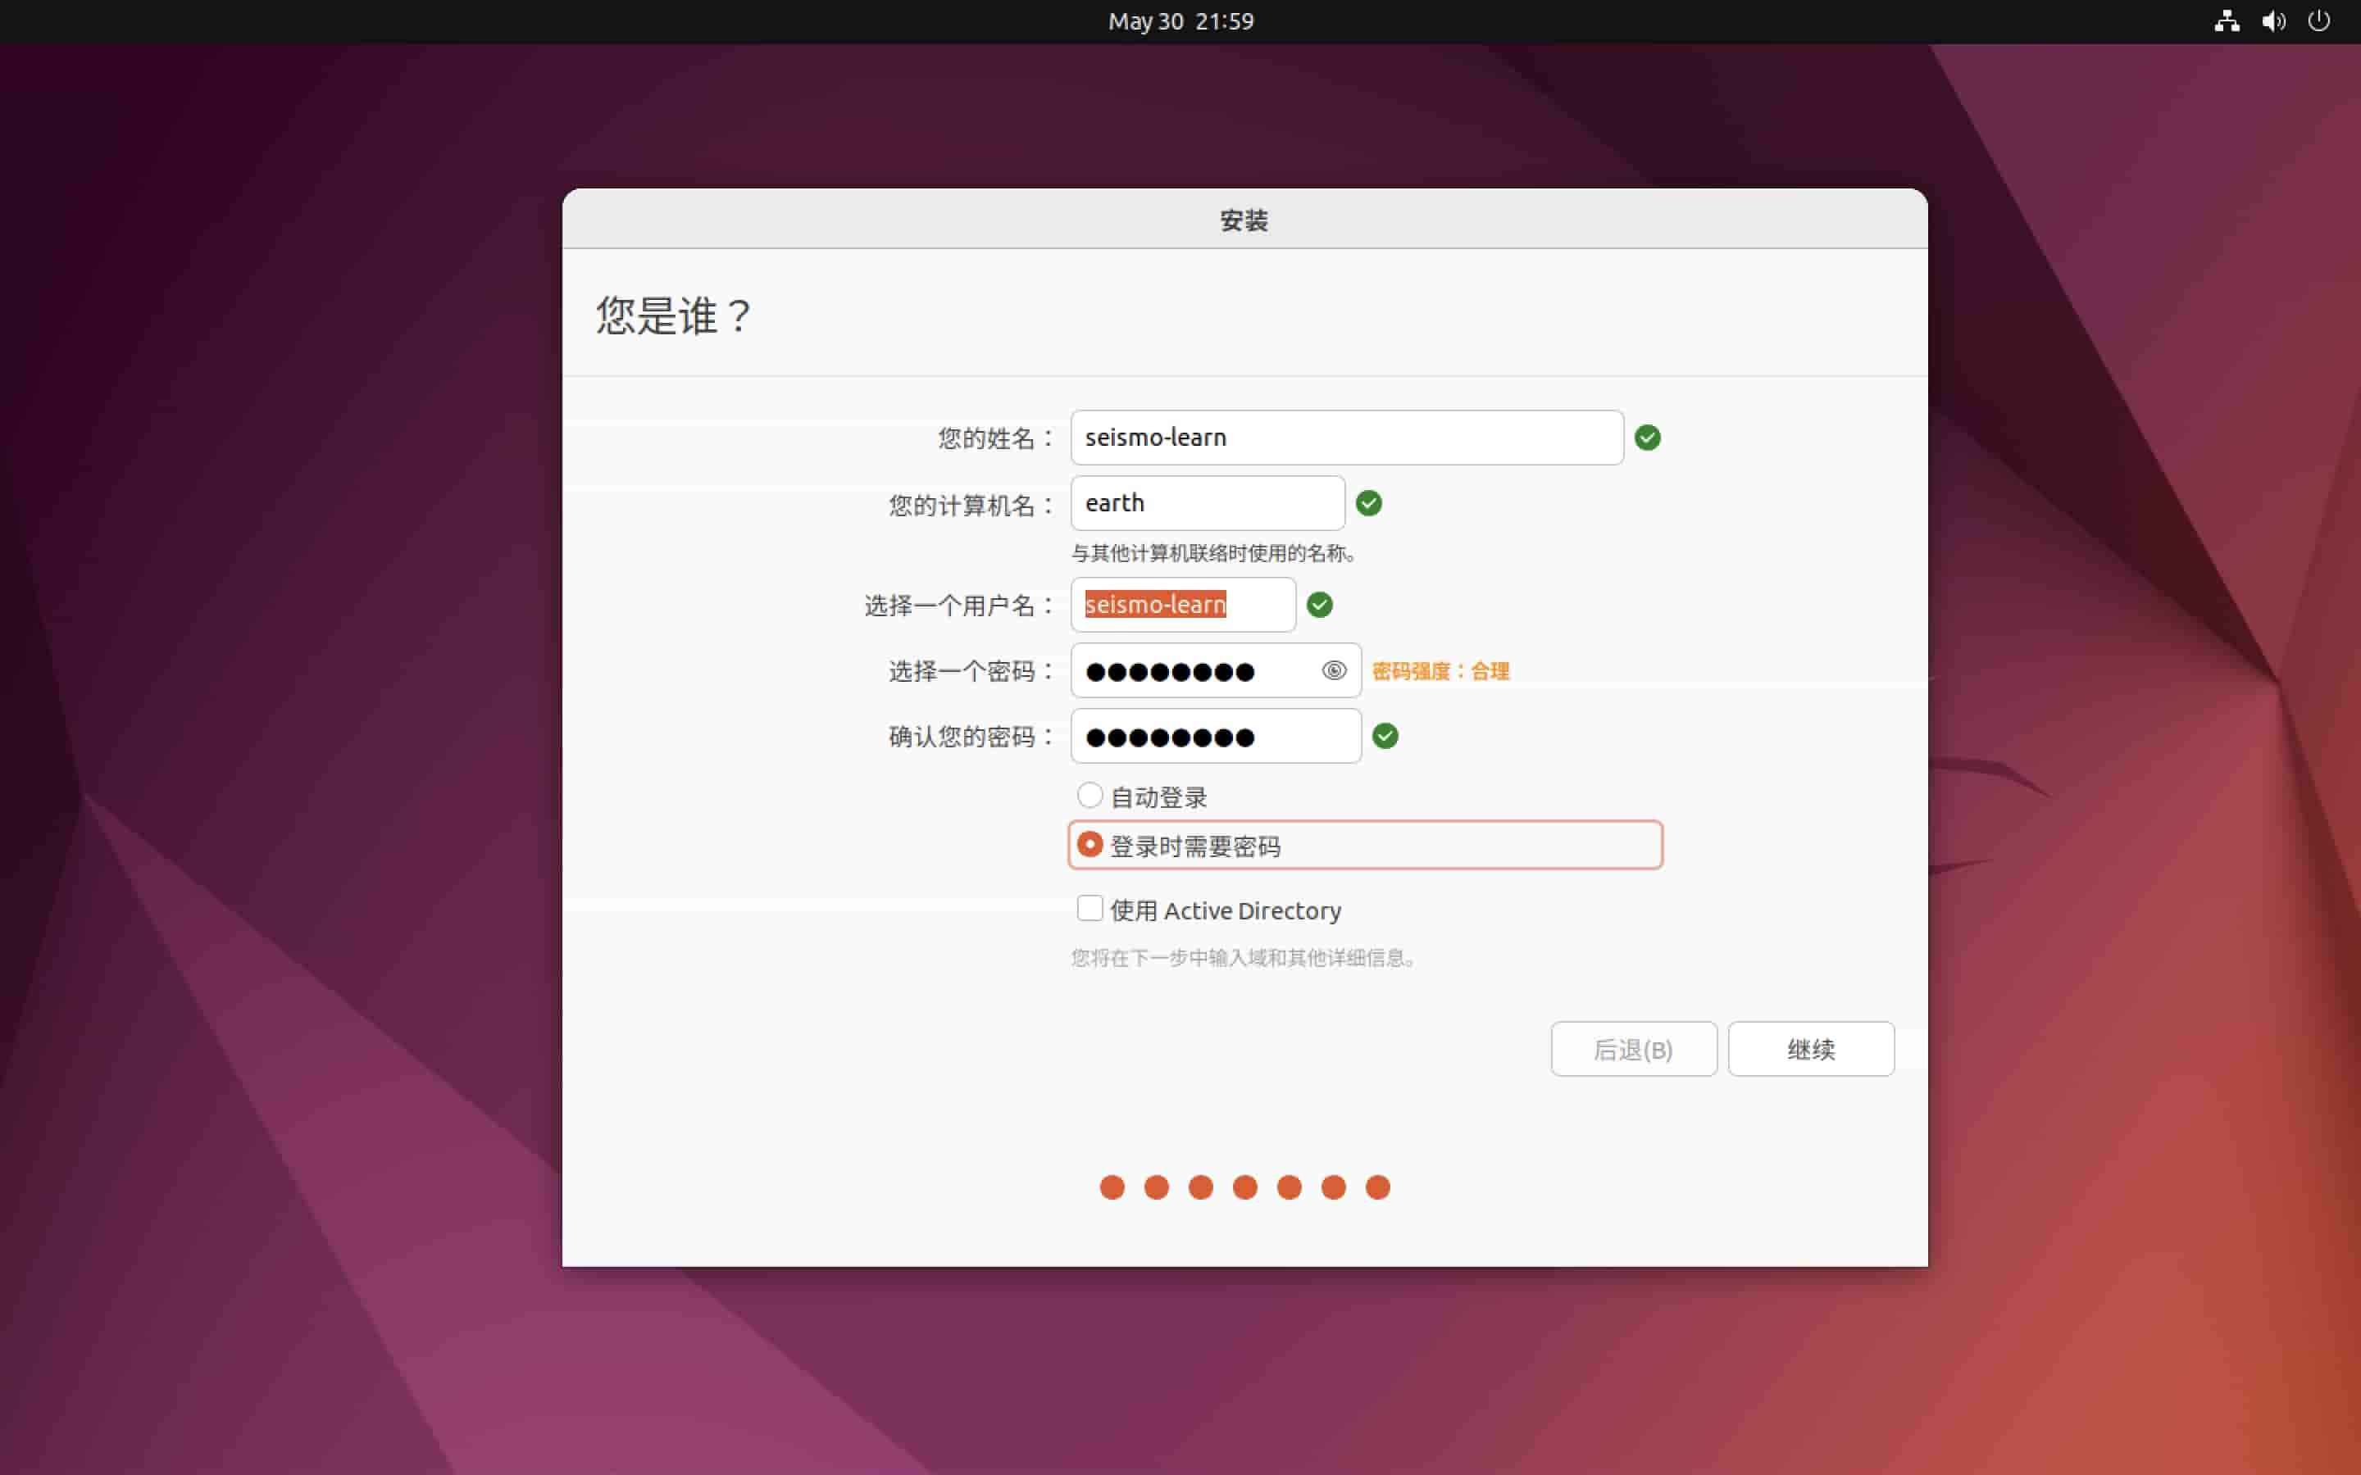Click the confirm password input field
The width and height of the screenshot is (2361, 1475).
pyautogui.click(x=1215, y=736)
